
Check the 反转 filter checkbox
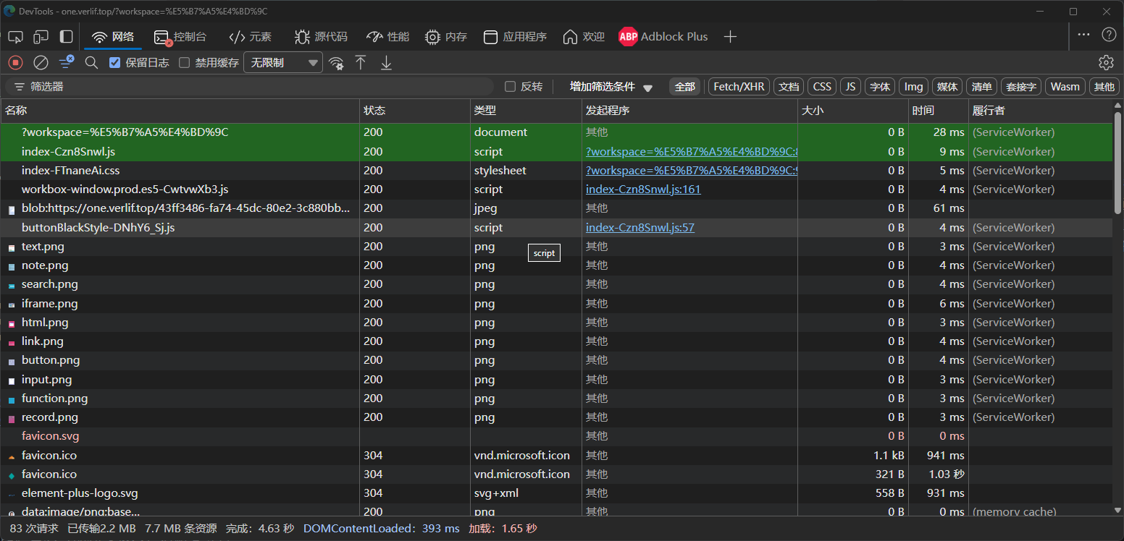510,87
